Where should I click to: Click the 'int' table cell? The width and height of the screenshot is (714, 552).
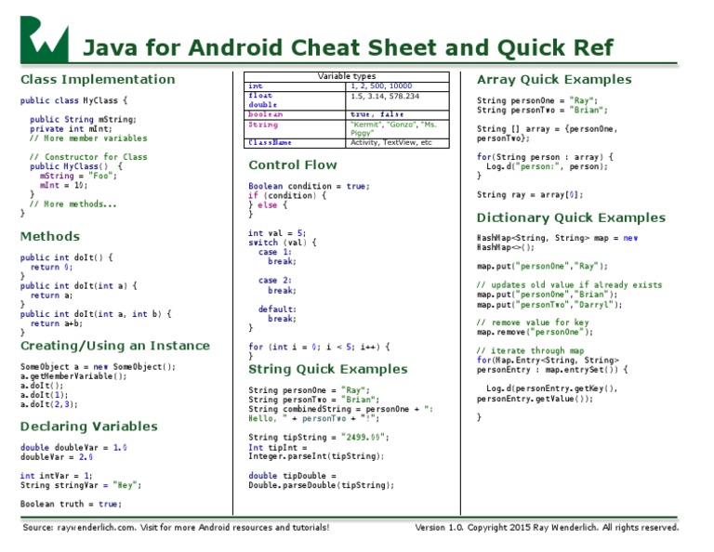(x=295, y=86)
